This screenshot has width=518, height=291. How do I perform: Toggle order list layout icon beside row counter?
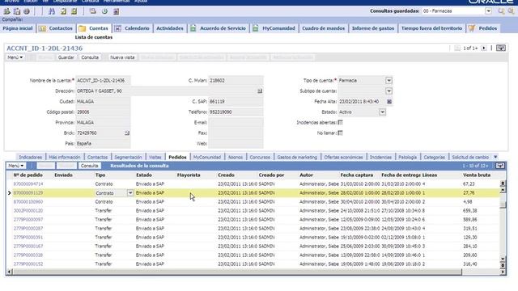(x=500, y=166)
